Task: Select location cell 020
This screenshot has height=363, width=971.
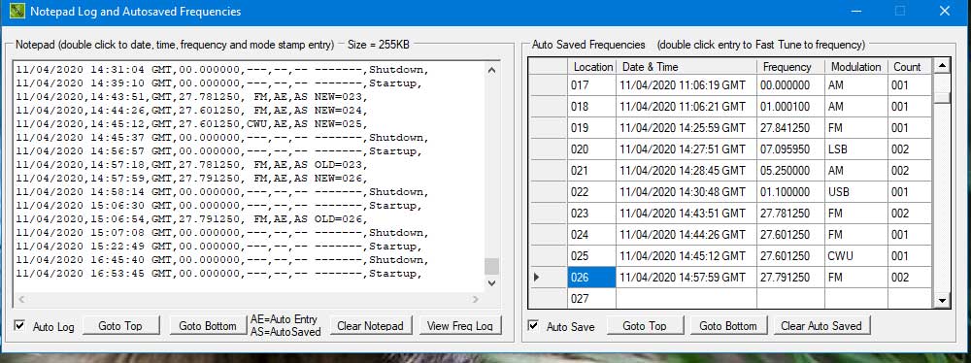Action: (592, 149)
